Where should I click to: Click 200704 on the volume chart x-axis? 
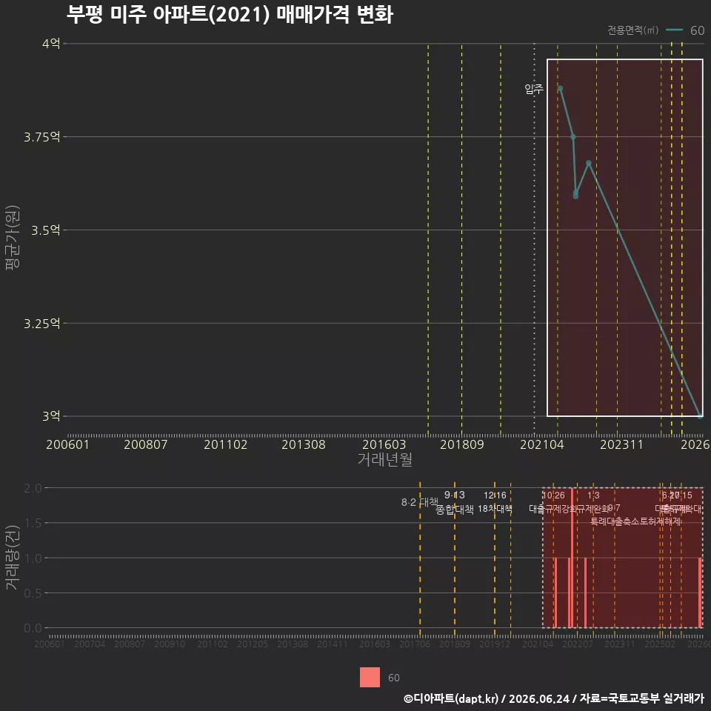(90, 644)
